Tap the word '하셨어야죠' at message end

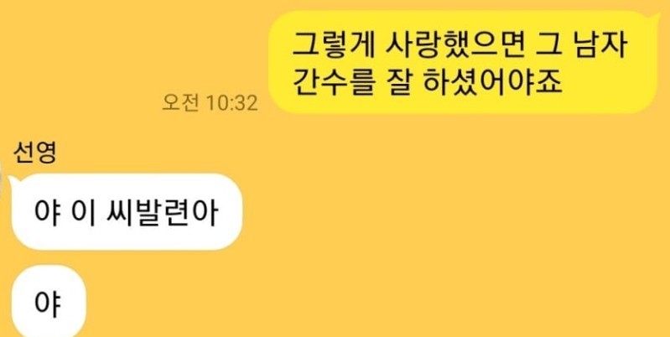[493, 82]
